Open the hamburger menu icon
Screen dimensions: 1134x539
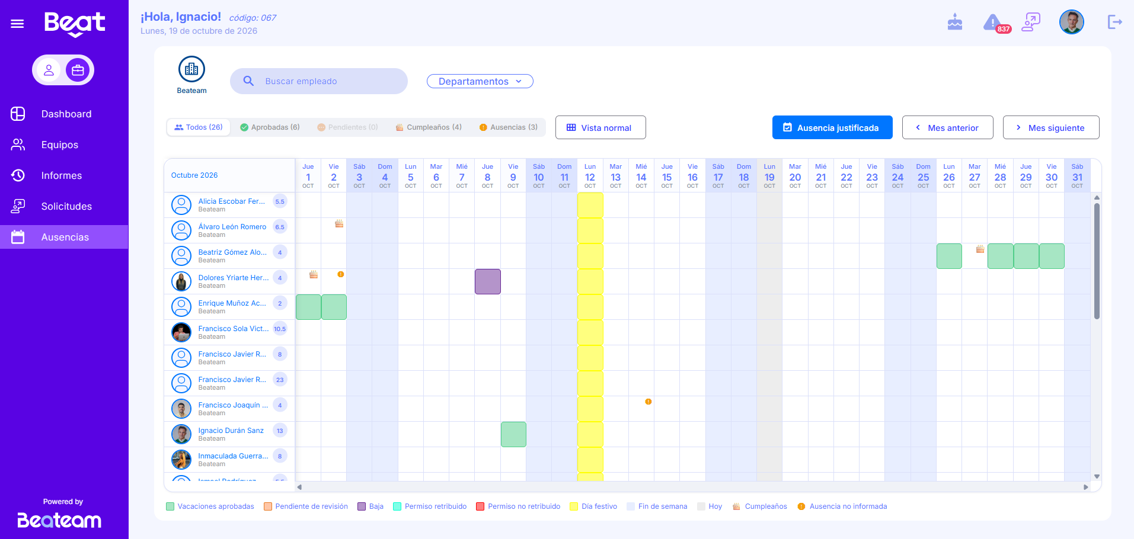[x=17, y=24]
